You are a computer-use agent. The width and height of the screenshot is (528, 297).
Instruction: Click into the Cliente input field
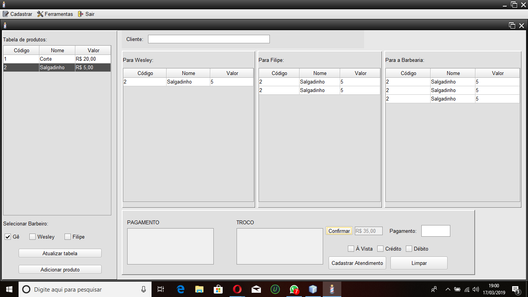coord(209,39)
